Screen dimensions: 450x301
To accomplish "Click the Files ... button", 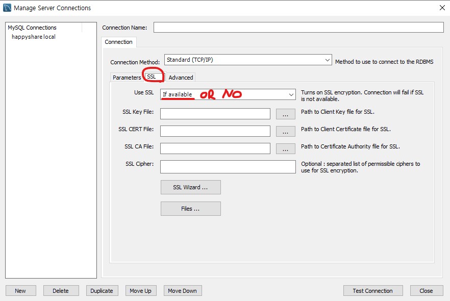I will [191, 209].
